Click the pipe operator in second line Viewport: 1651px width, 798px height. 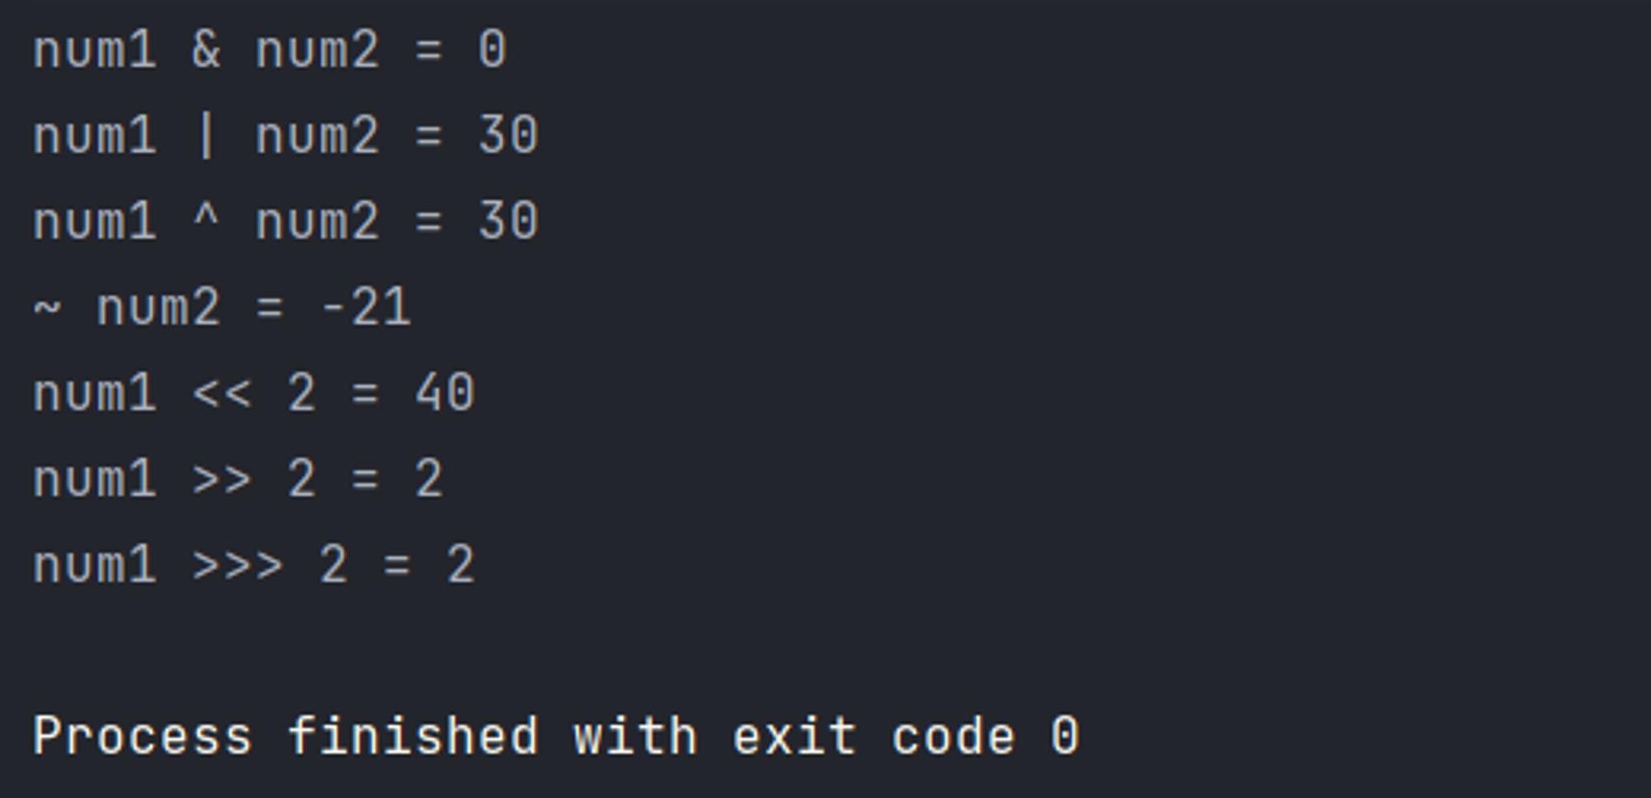point(206,135)
